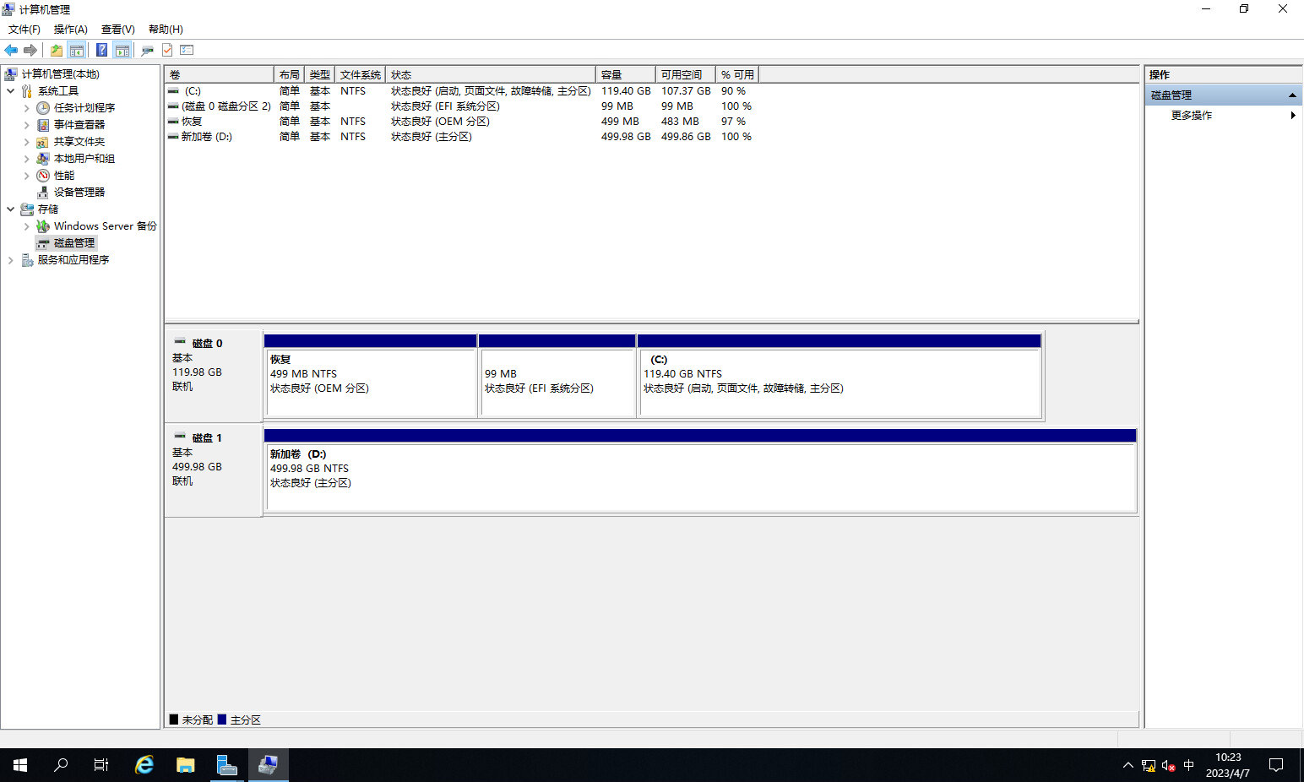Image resolution: width=1304 pixels, height=782 pixels.
Task: Open the 操作(A) menu
Action: pos(70,30)
